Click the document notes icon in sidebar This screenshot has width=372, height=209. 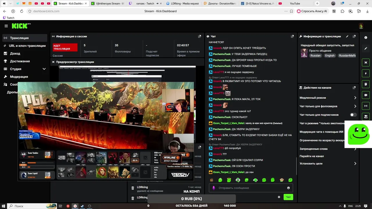pyautogui.click(x=366, y=84)
